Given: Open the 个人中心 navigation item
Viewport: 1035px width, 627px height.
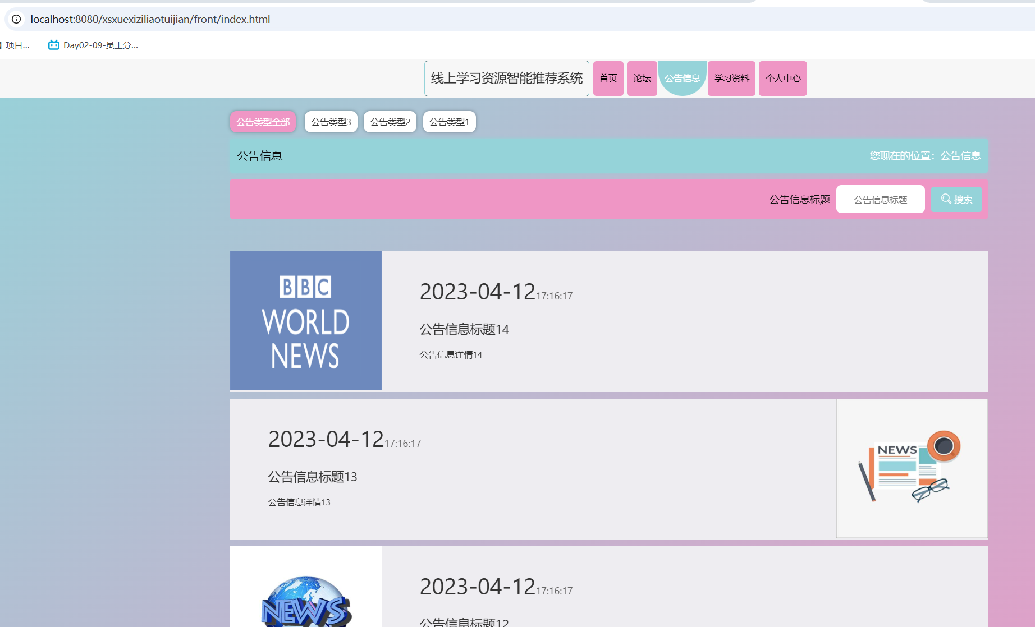Looking at the screenshot, I should (783, 79).
